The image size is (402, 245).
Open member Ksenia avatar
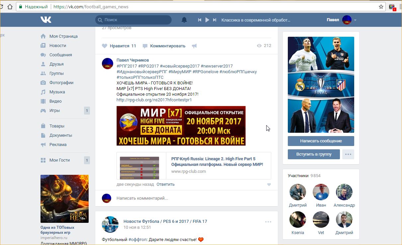298,220
